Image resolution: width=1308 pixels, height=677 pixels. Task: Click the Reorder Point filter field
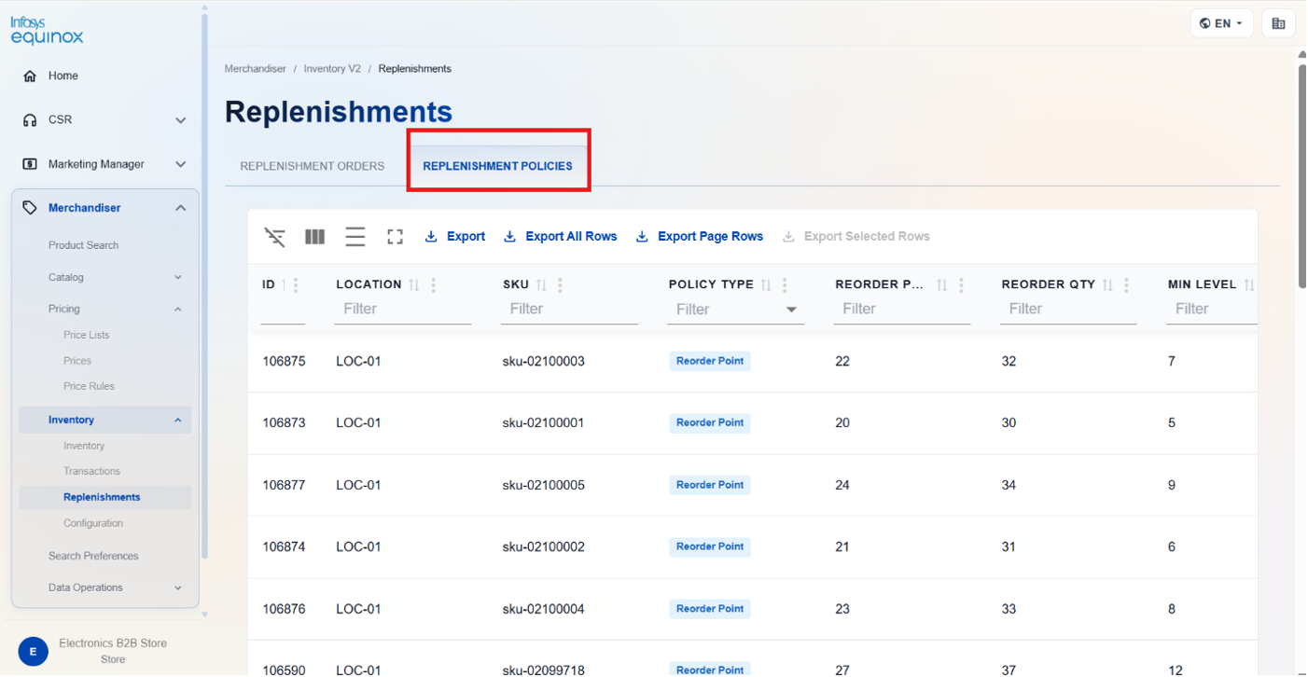coord(902,310)
